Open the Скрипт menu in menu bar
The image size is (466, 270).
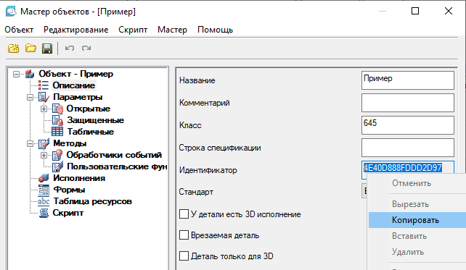[133, 30]
